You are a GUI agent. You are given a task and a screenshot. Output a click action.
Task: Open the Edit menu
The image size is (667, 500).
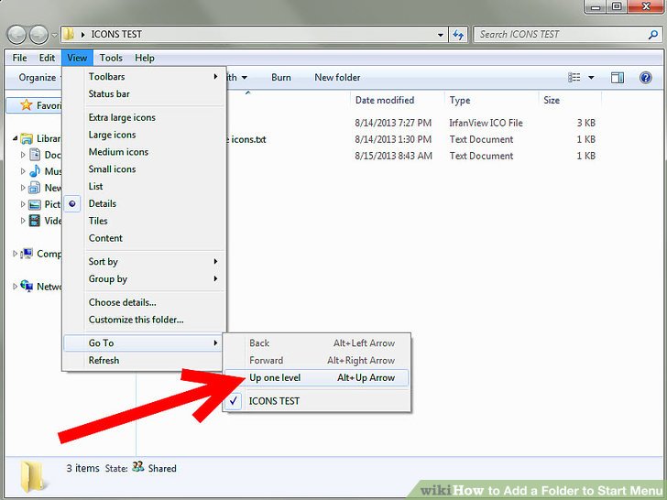pyautogui.click(x=47, y=58)
